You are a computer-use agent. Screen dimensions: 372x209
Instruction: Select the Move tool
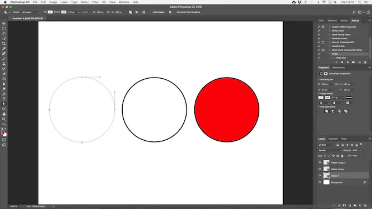pos(4,23)
